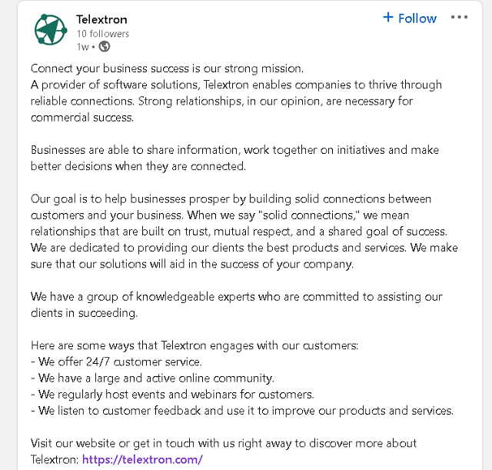This screenshot has height=470, width=492.
Task: Click the 1w post timestamp
Action: (83, 47)
